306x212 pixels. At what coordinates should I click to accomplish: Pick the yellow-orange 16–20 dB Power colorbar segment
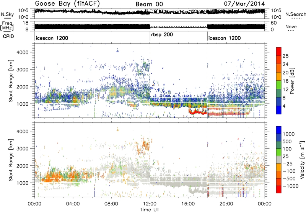click(279, 77)
